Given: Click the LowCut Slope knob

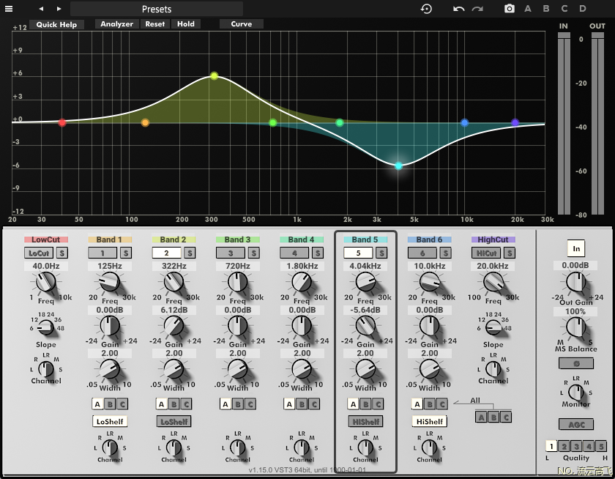Looking at the screenshot, I should tap(46, 327).
